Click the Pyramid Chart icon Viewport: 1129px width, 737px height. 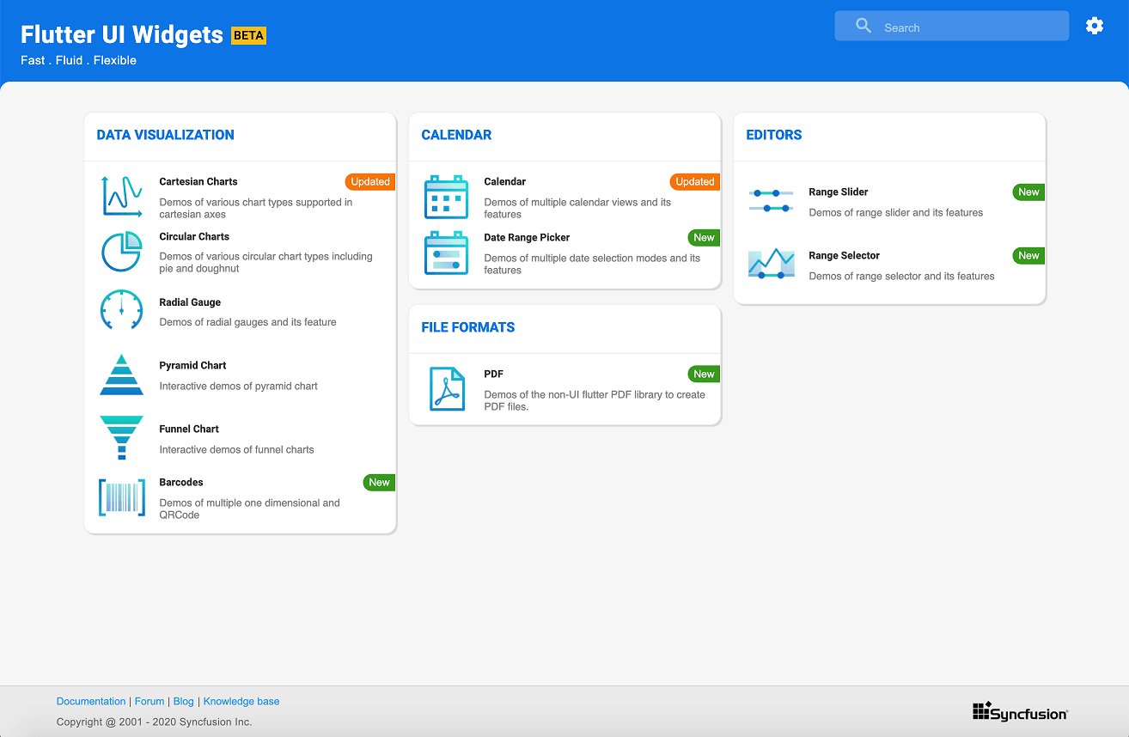tap(121, 375)
